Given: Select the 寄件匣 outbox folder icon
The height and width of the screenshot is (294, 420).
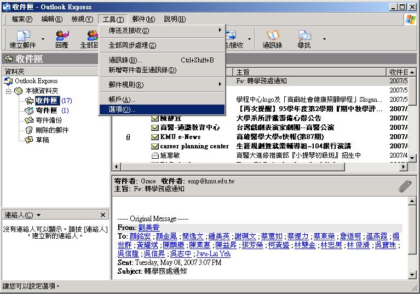Looking at the screenshot, I should click(28, 110).
